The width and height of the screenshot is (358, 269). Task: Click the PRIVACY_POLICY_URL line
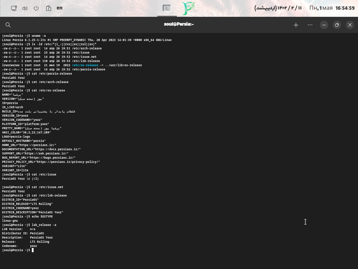[51, 162]
